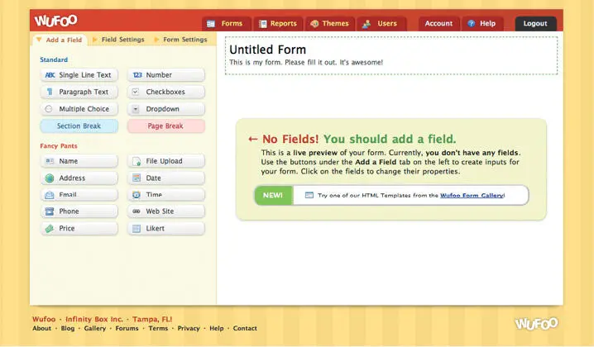The width and height of the screenshot is (594, 347).
Task: Click the calendar icon on Date
Action: click(x=137, y=178)
